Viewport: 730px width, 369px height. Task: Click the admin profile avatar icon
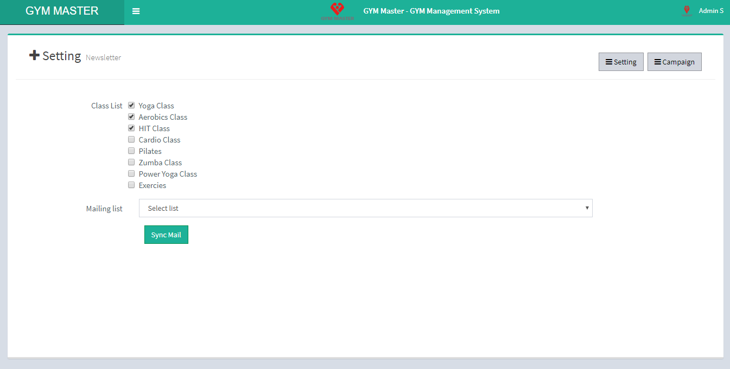(x=687, y=11)
